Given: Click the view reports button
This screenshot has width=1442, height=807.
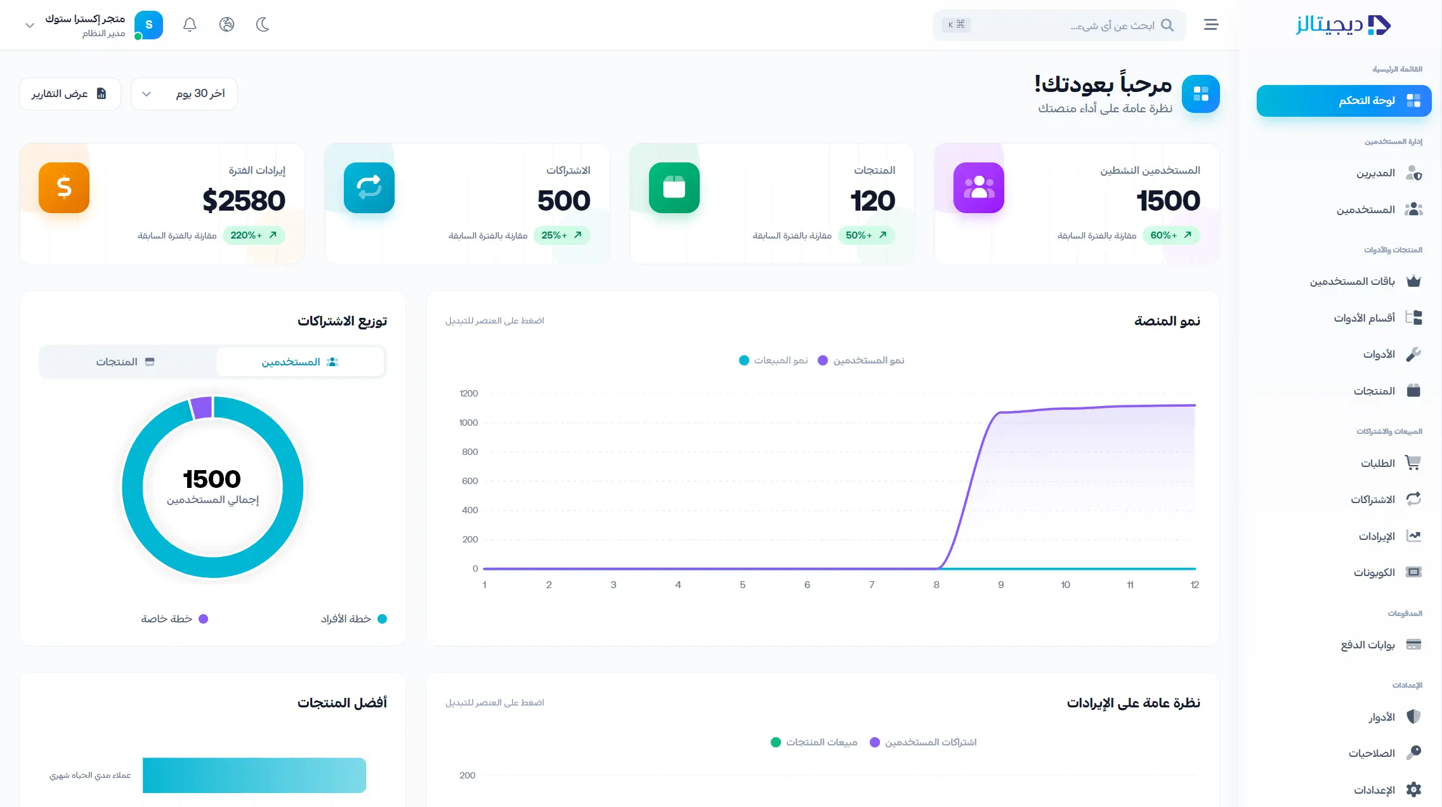Looking at the screenshot, I should 70,94.
